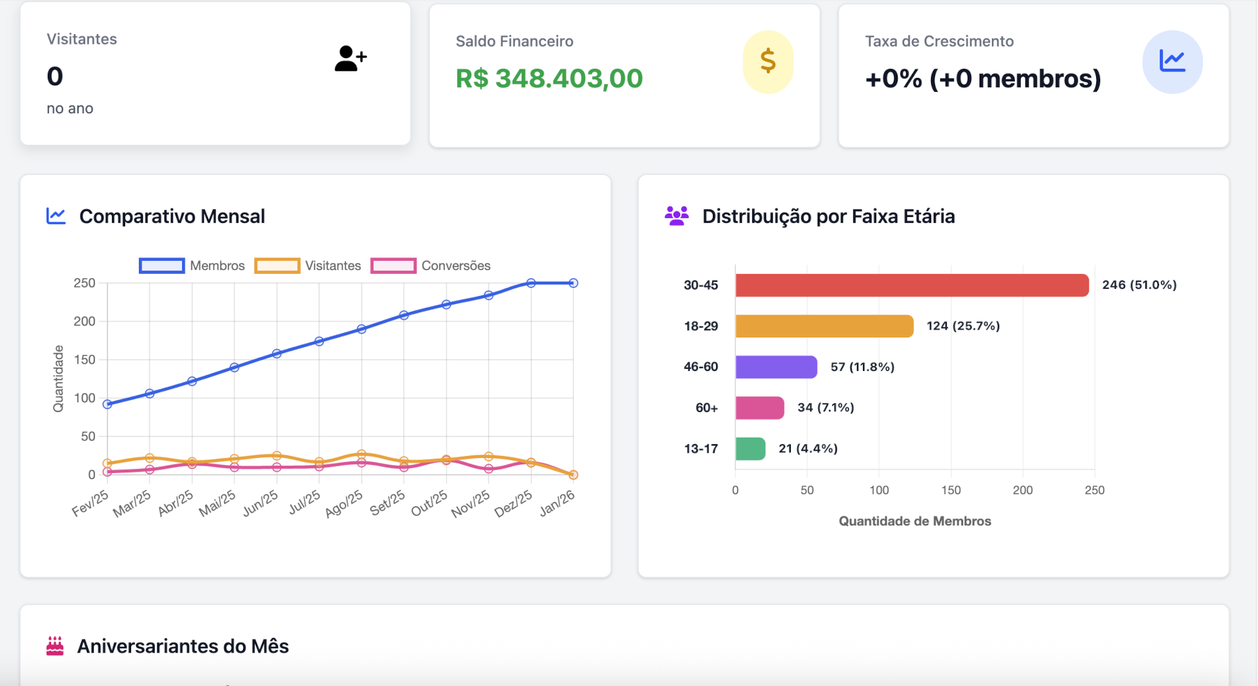This screenshot has width=1258, height=686.
Task: Expand the Aniversariantes do Mês section
Action: [x=183, y=645]
